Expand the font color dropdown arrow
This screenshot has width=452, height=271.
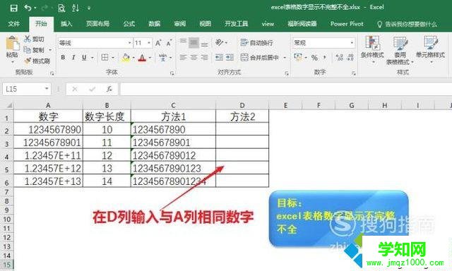point(150,58)
